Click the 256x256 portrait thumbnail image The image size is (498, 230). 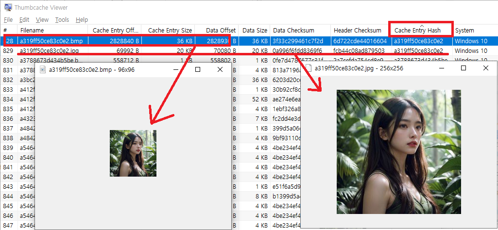click(398, 151)
